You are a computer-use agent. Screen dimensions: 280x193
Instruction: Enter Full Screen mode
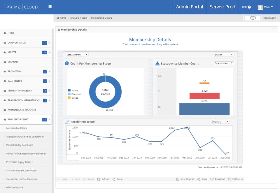(x=230, y=179)
